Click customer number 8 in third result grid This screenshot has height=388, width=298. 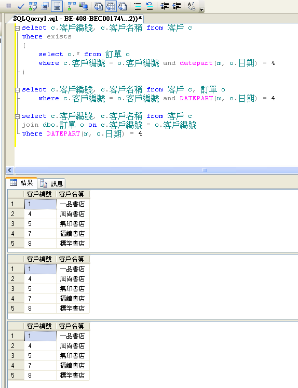[x=40, y=376]
